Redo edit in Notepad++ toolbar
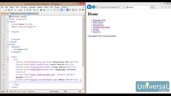This screenshot has width=171, height=96. point(37,10)
